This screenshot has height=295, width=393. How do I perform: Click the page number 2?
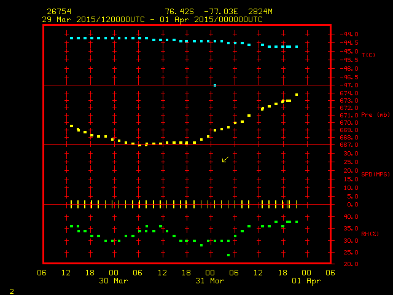click(x=12, y=291)
